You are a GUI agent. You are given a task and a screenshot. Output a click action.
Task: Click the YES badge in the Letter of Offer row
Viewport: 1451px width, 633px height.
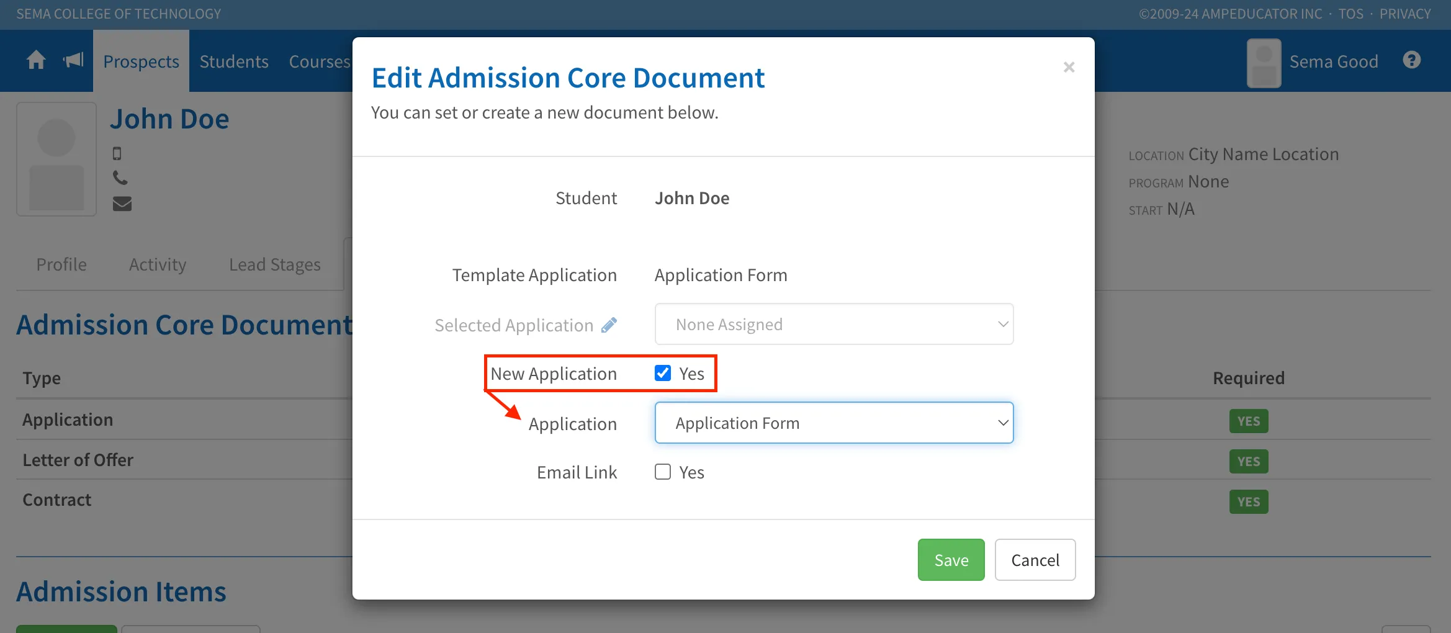(x=1249, y=461)
